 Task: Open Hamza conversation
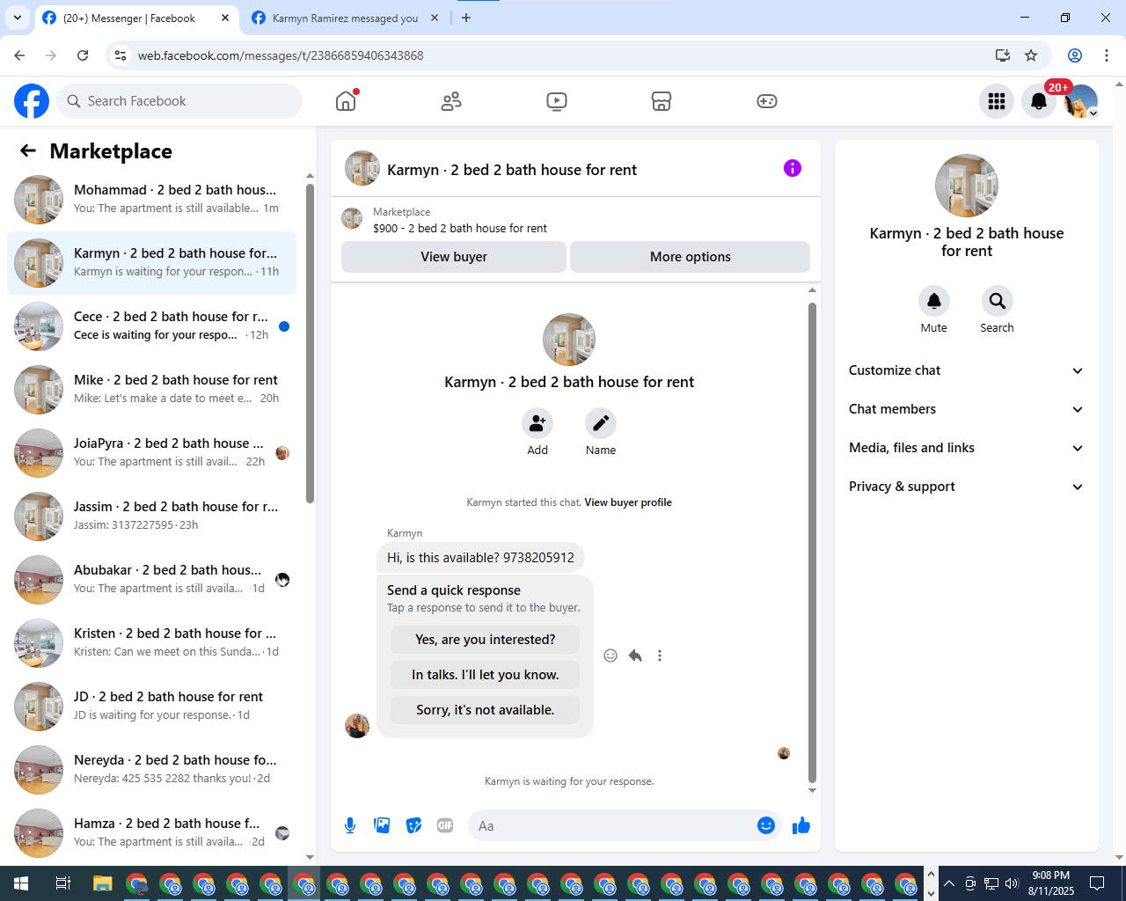coord(151,833)
